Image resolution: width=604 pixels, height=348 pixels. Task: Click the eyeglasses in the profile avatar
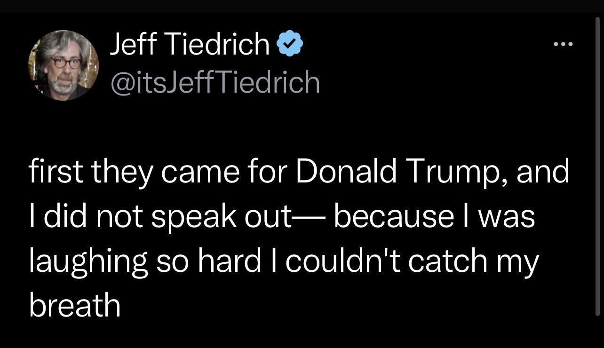(x=65, y=63)
